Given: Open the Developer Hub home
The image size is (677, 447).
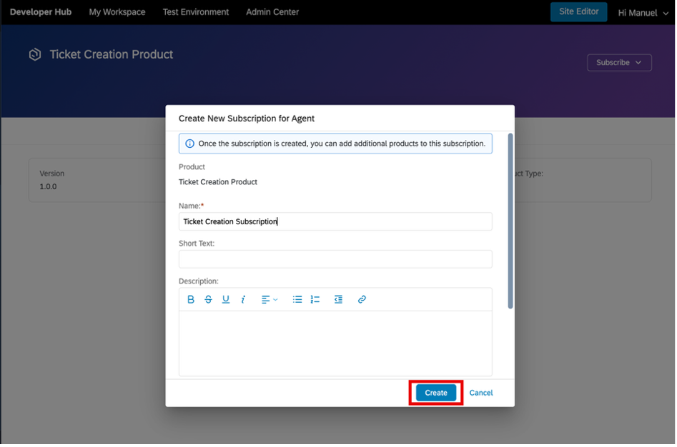Looking at the screenshot, I should (x=41, y=12).
